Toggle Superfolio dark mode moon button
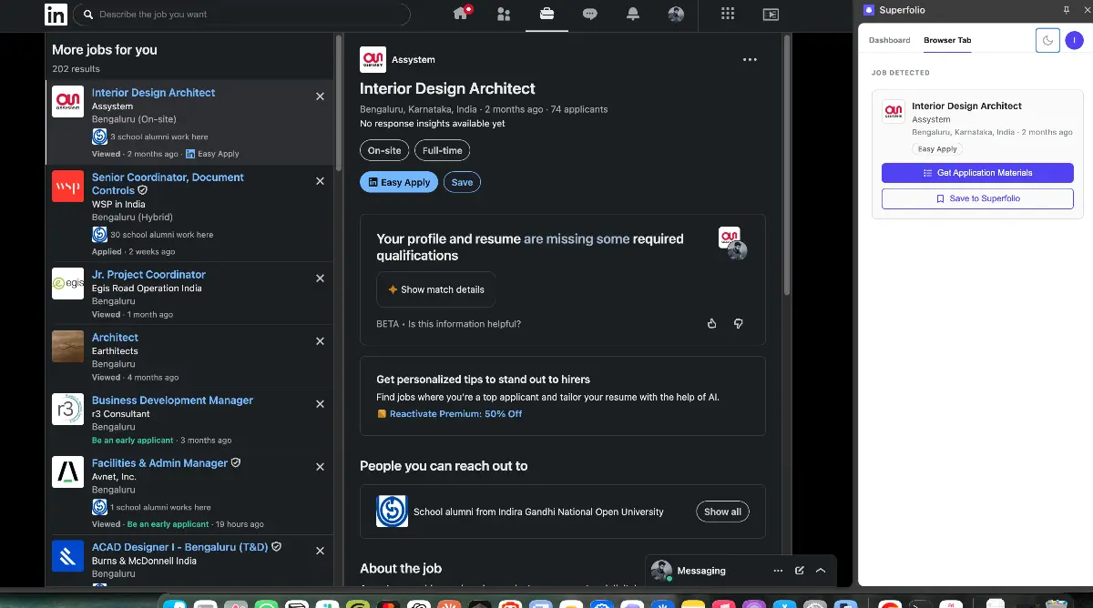Image resolution: width=1093 pixels, height=608 pixels. (1047, 40)
